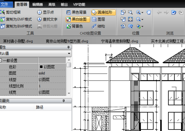Switch to the 编辑器 ribbon tab
185x131 pixels.
pos(38,5)
